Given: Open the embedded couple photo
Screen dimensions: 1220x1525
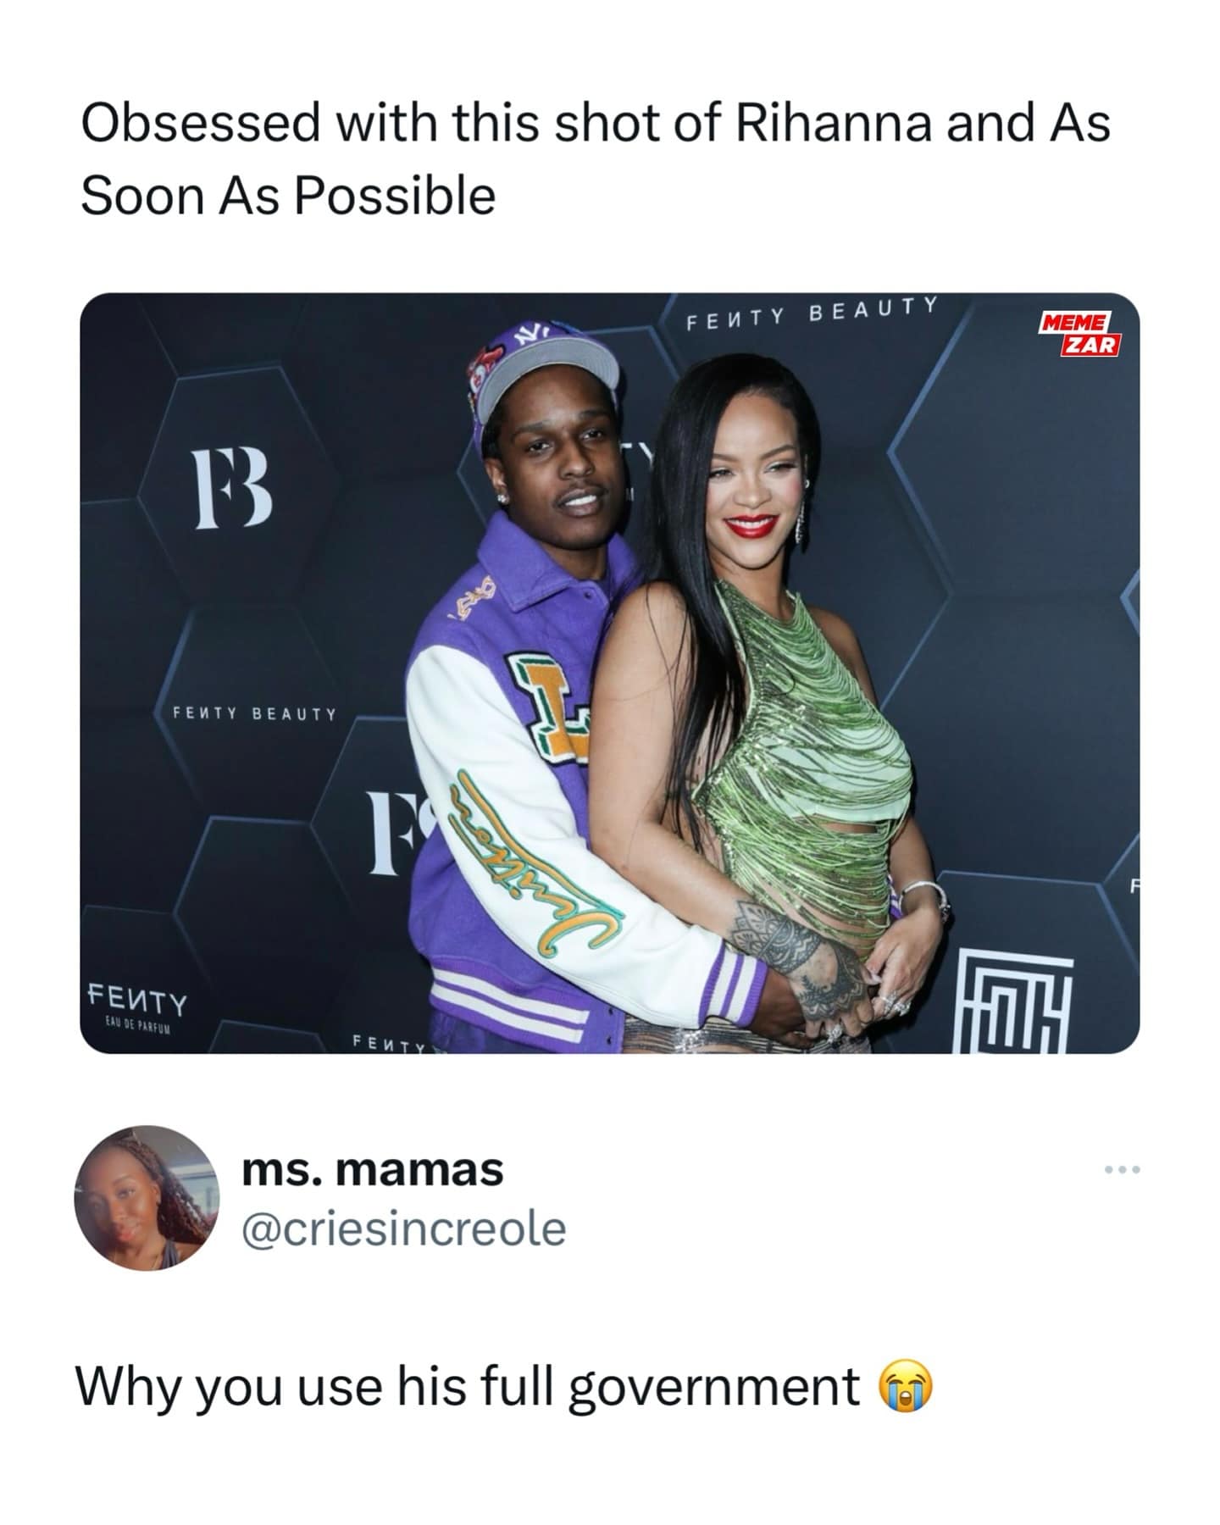Looking at the screenshot, I should pos(610,673).
